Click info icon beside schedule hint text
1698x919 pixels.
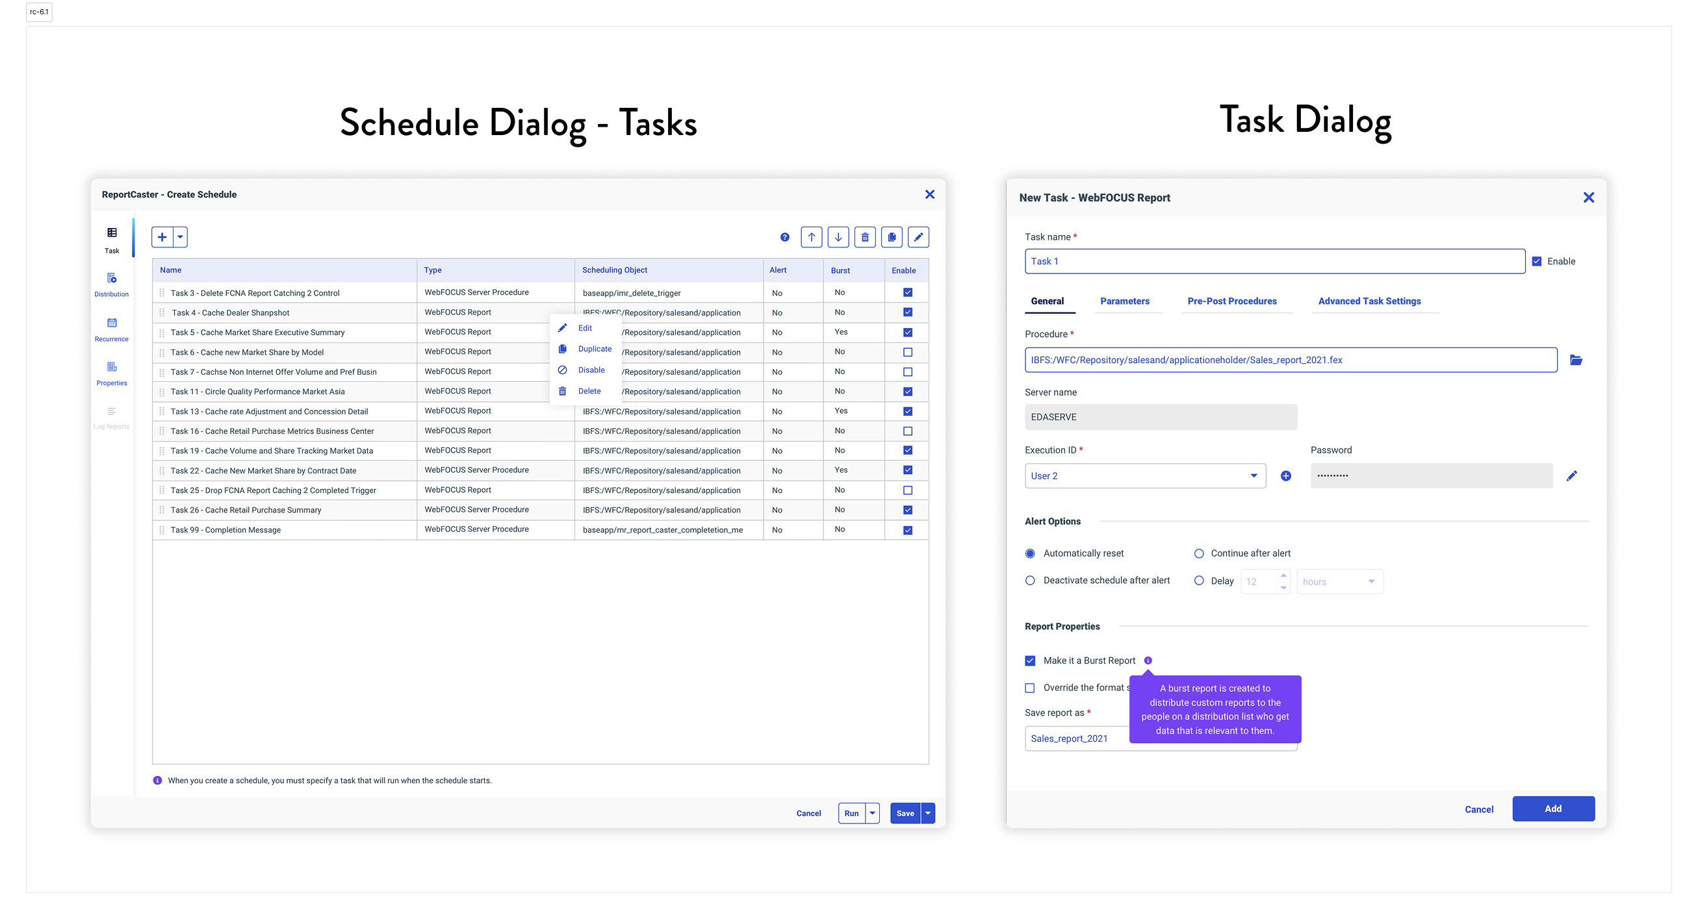pos(157,780)
